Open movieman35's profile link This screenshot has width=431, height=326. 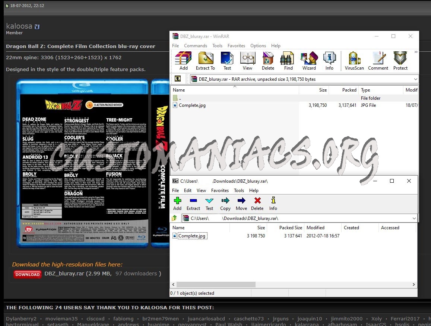pyautogui.click(x=61, y=319)
